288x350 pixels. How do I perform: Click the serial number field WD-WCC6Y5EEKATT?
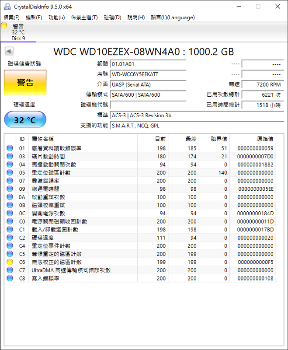tap(148, 74)
